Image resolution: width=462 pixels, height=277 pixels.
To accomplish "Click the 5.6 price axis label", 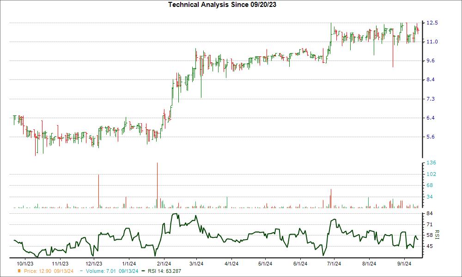I will [x=431, y=137].
